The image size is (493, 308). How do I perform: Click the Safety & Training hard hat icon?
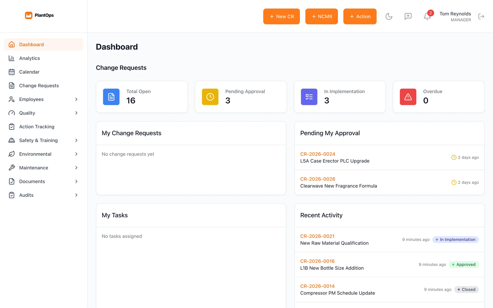click(x=12, y=140)
